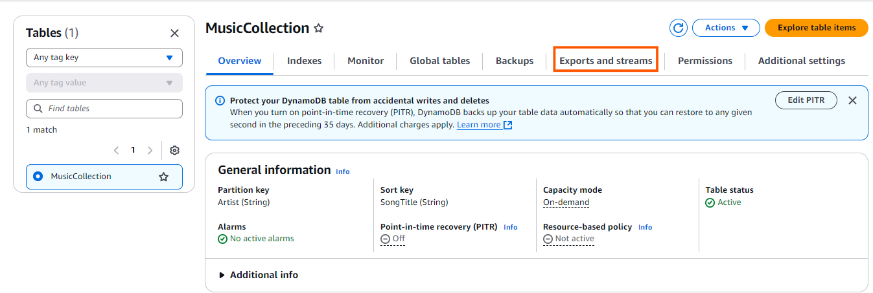Refresh the table details
Screen dimensions: 873x293
[x=679, y=28]
